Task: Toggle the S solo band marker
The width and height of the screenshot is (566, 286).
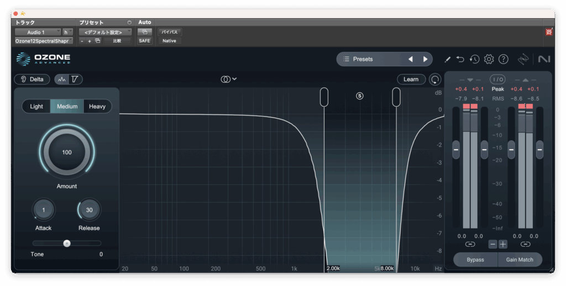Action: pos(360,96)
